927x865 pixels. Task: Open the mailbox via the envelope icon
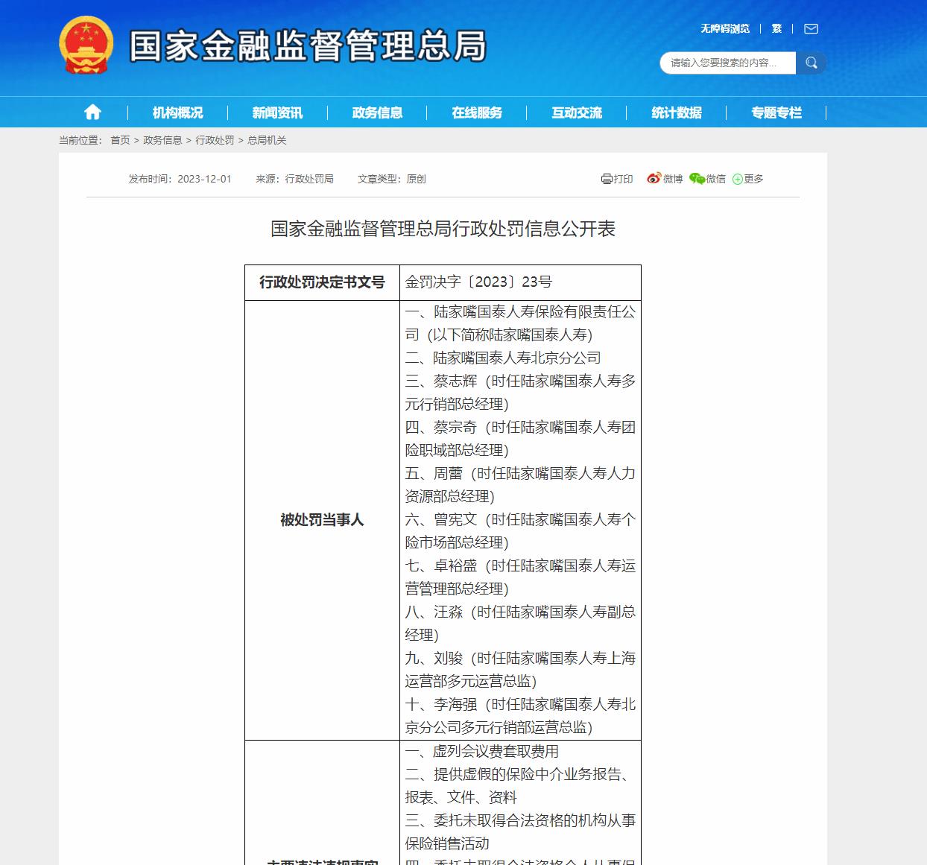[810, 28]
